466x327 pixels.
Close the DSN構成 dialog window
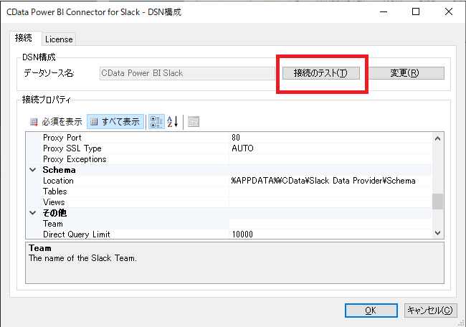tap(449, 11)
